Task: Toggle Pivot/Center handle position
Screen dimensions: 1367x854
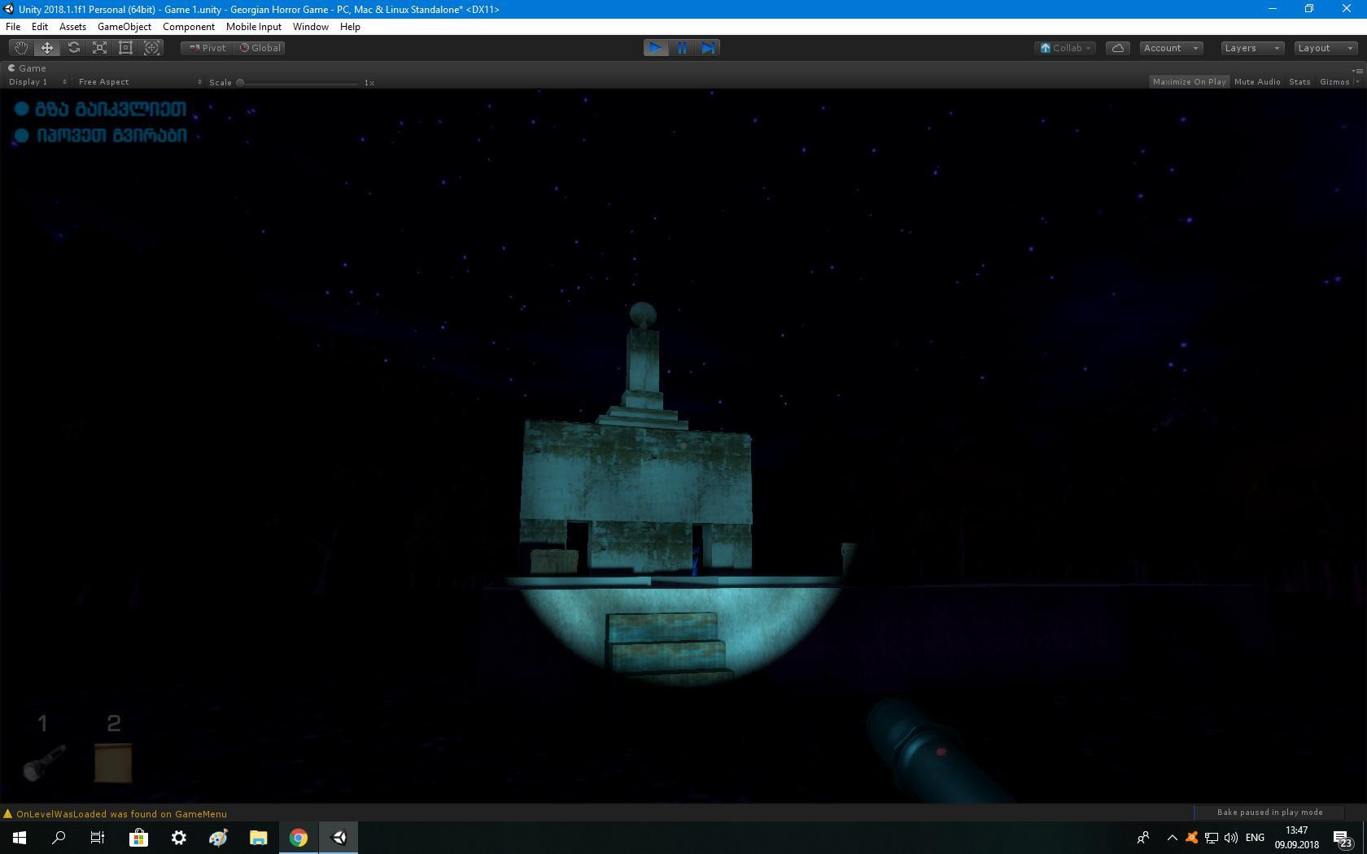Action: pyautogui.click(x=207, y=48)
